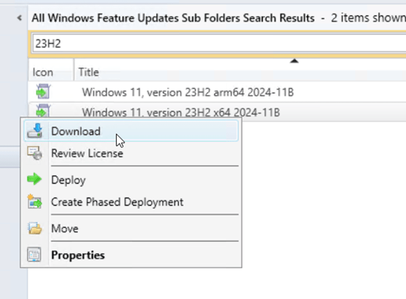This screenshot has height=299, width=406.
Task: Click the search box containing 23H2
Action: [x=212, y=43]
